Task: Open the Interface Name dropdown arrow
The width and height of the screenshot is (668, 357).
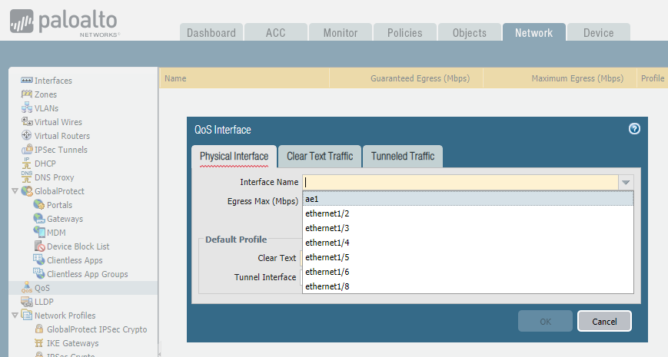Action: click(626, 183)
